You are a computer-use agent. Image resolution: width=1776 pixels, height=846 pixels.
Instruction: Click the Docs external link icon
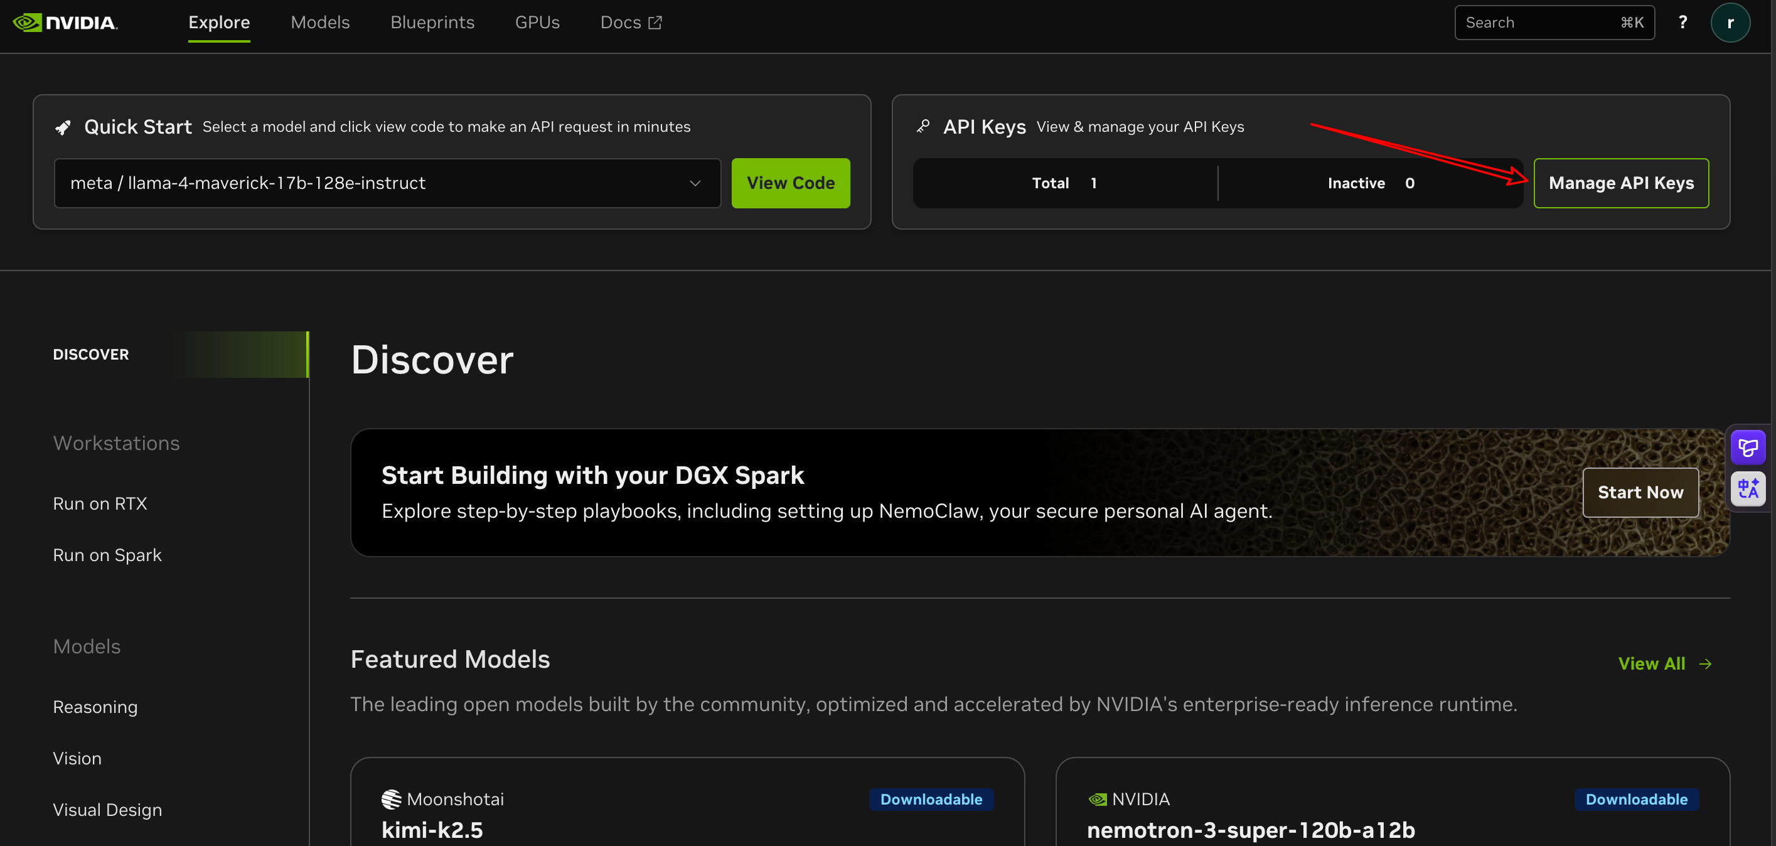coord(655,23)
